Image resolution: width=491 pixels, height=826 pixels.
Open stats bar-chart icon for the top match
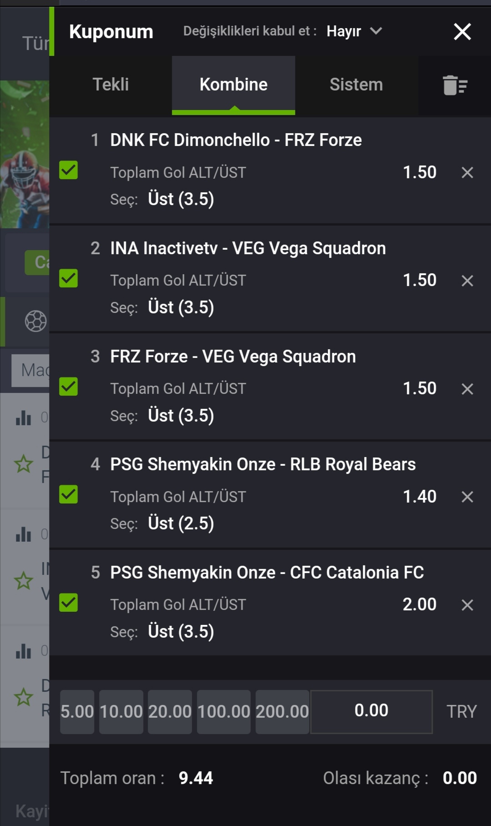click(x=24, y=417)
